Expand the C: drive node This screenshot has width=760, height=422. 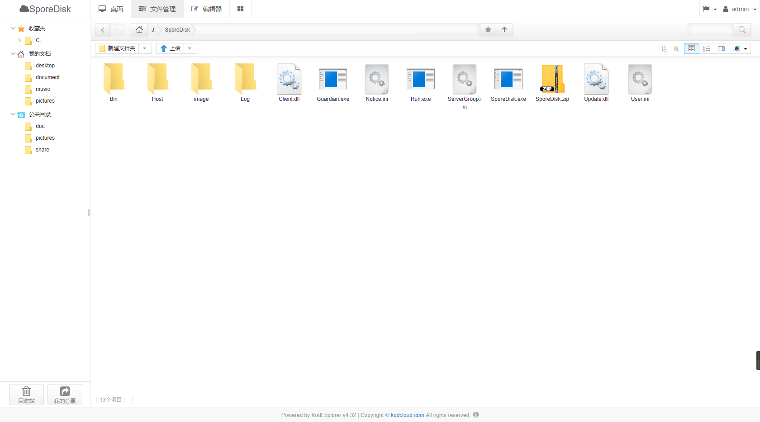[19, 40]
